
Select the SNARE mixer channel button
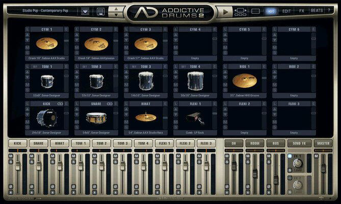39,143
